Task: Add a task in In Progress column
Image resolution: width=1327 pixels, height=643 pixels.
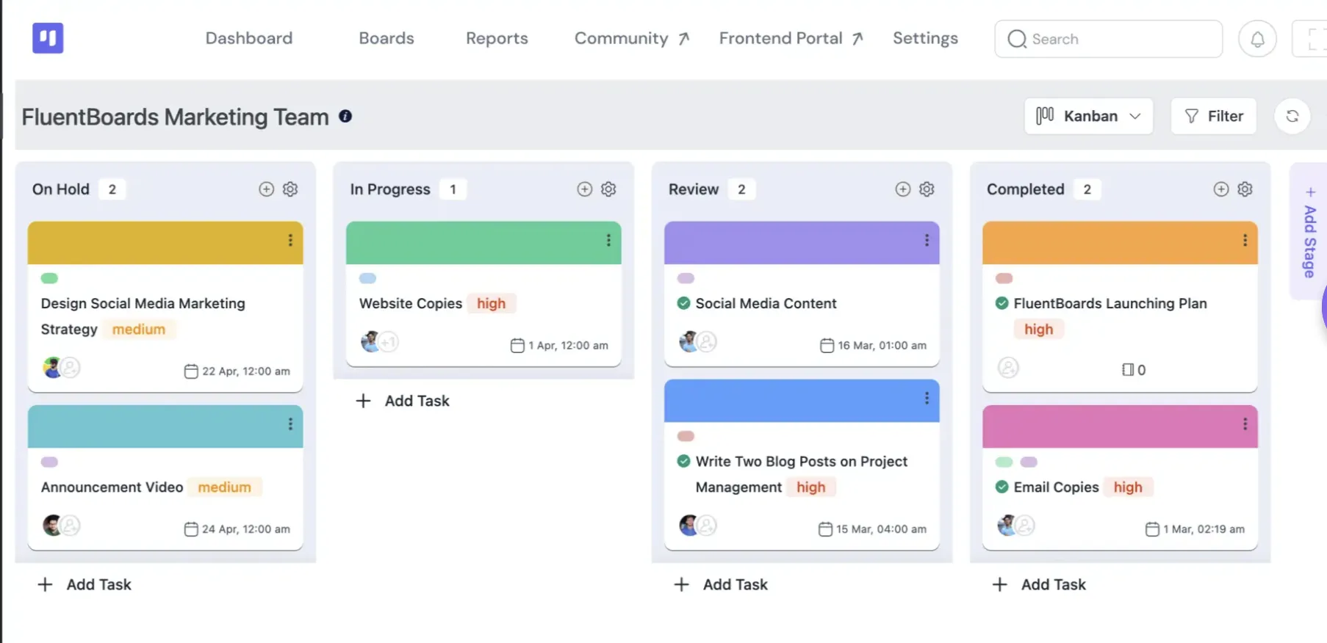Action: (403, 401)
